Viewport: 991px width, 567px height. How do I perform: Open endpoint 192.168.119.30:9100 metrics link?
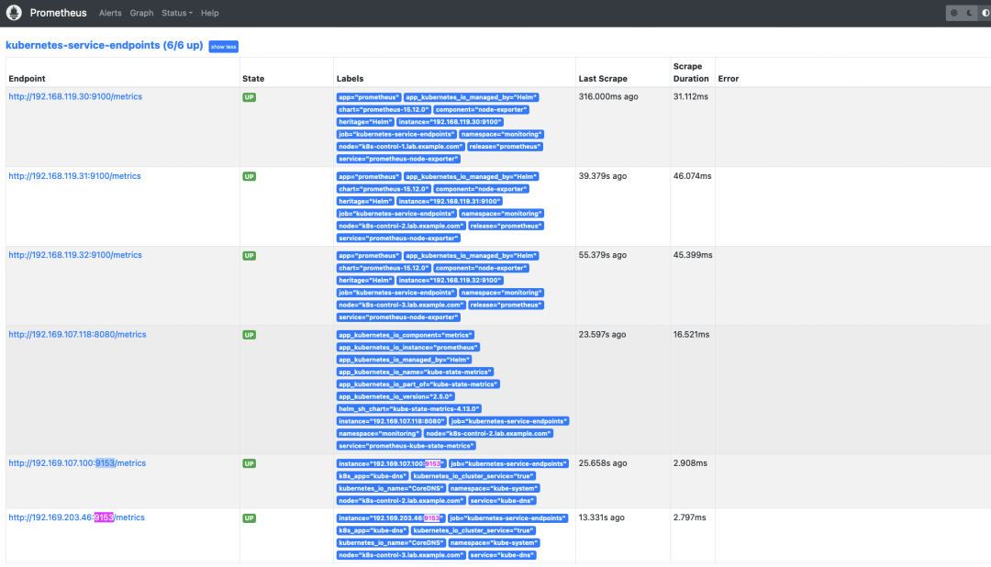pos(75,96)
